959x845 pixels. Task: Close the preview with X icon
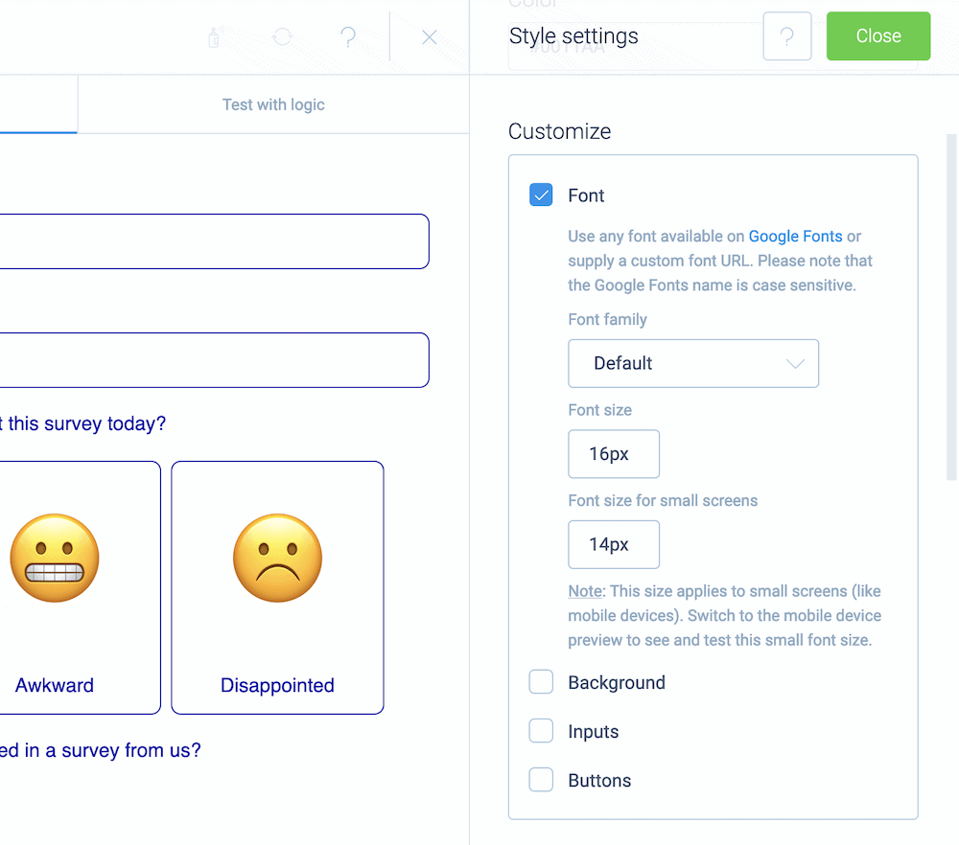point(430,37)
